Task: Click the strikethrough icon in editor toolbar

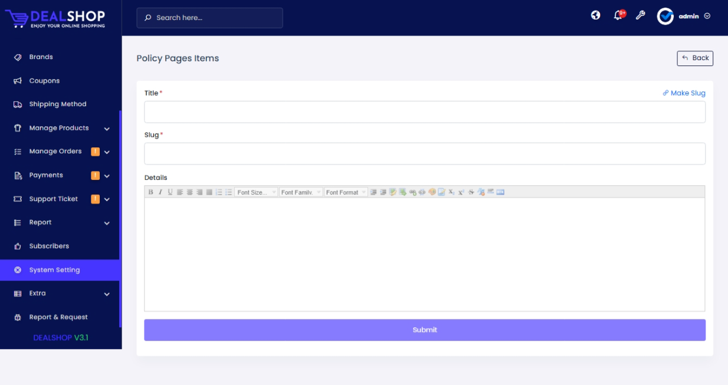Action: [x=471, y=192]
